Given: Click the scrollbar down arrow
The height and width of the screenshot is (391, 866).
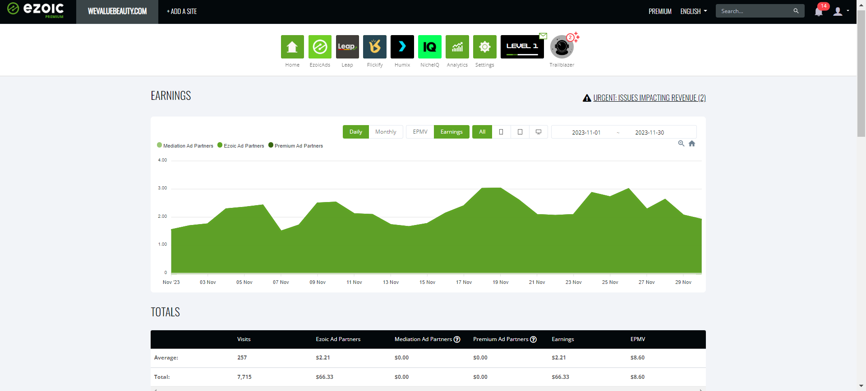Looking at the screenshot, I should point(861,386).
